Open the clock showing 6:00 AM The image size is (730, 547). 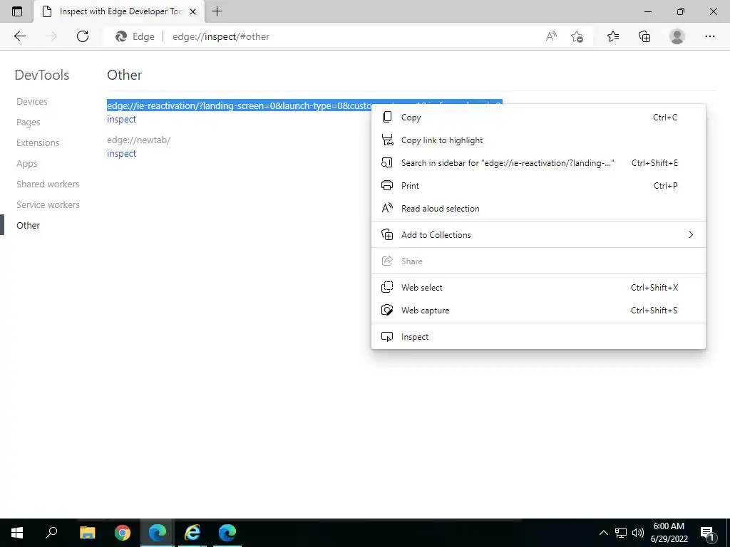(669, 533)
